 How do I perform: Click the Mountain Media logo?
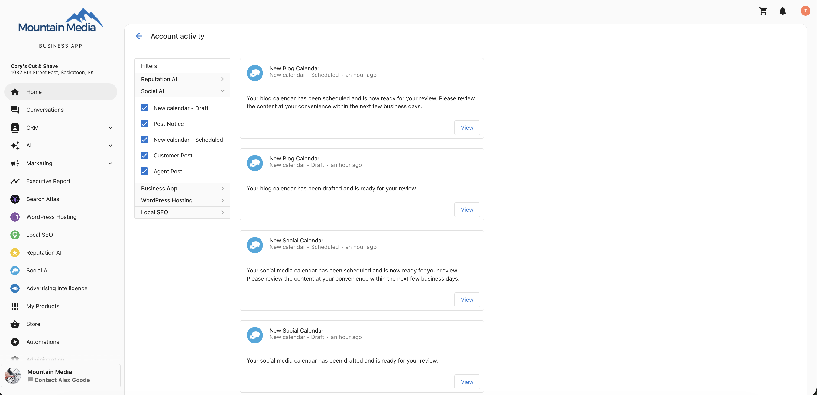[61, 20]
